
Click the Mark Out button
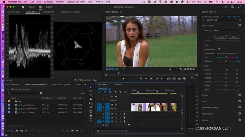[x=134, y=79]
